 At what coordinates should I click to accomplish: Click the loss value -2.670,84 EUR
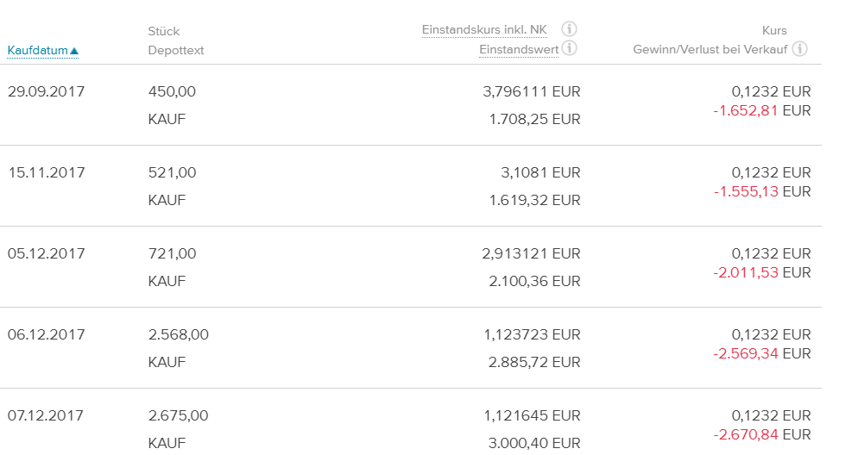point(761,434)
